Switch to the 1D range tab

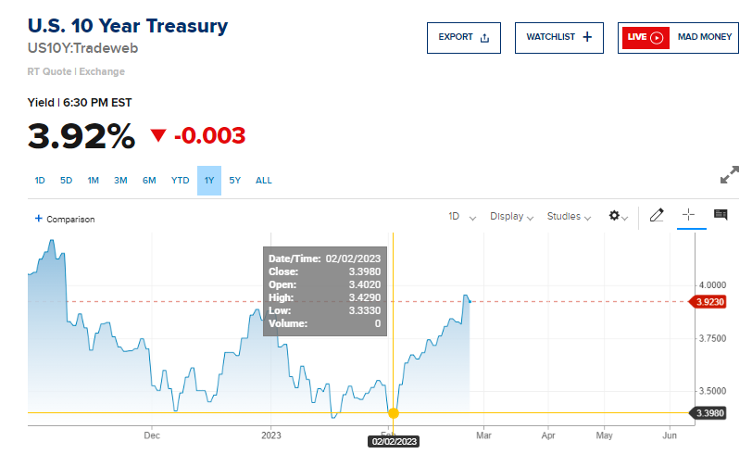tap(40, 180)
